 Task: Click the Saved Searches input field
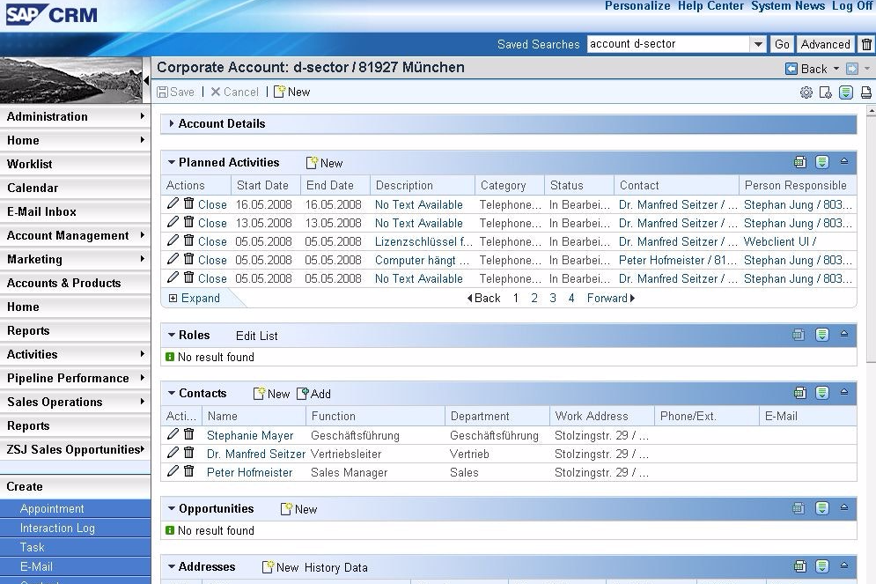tap(667, 44)
